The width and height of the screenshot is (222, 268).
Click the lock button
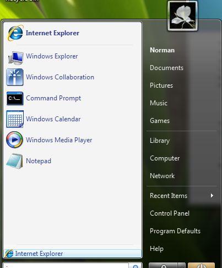pos(163,265)
